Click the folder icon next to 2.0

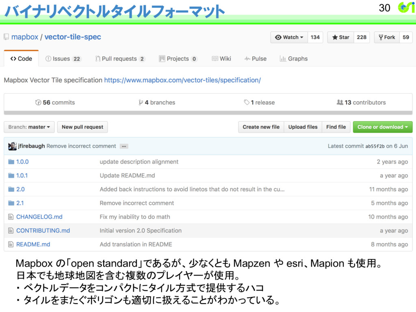click(11, 189)
